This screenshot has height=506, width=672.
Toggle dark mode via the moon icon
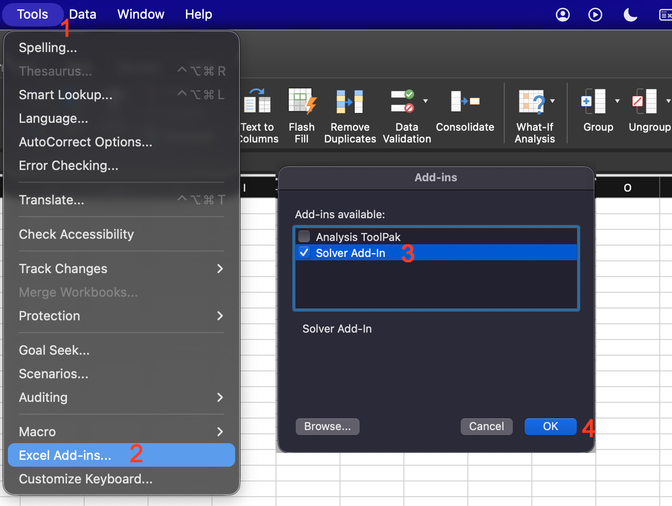(630, 15)
